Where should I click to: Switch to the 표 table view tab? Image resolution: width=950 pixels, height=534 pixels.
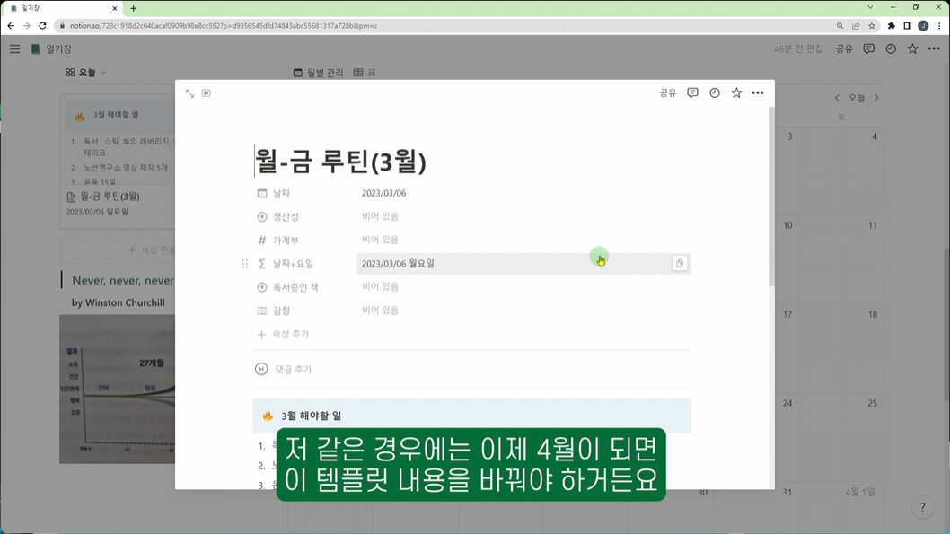[365, 73]
